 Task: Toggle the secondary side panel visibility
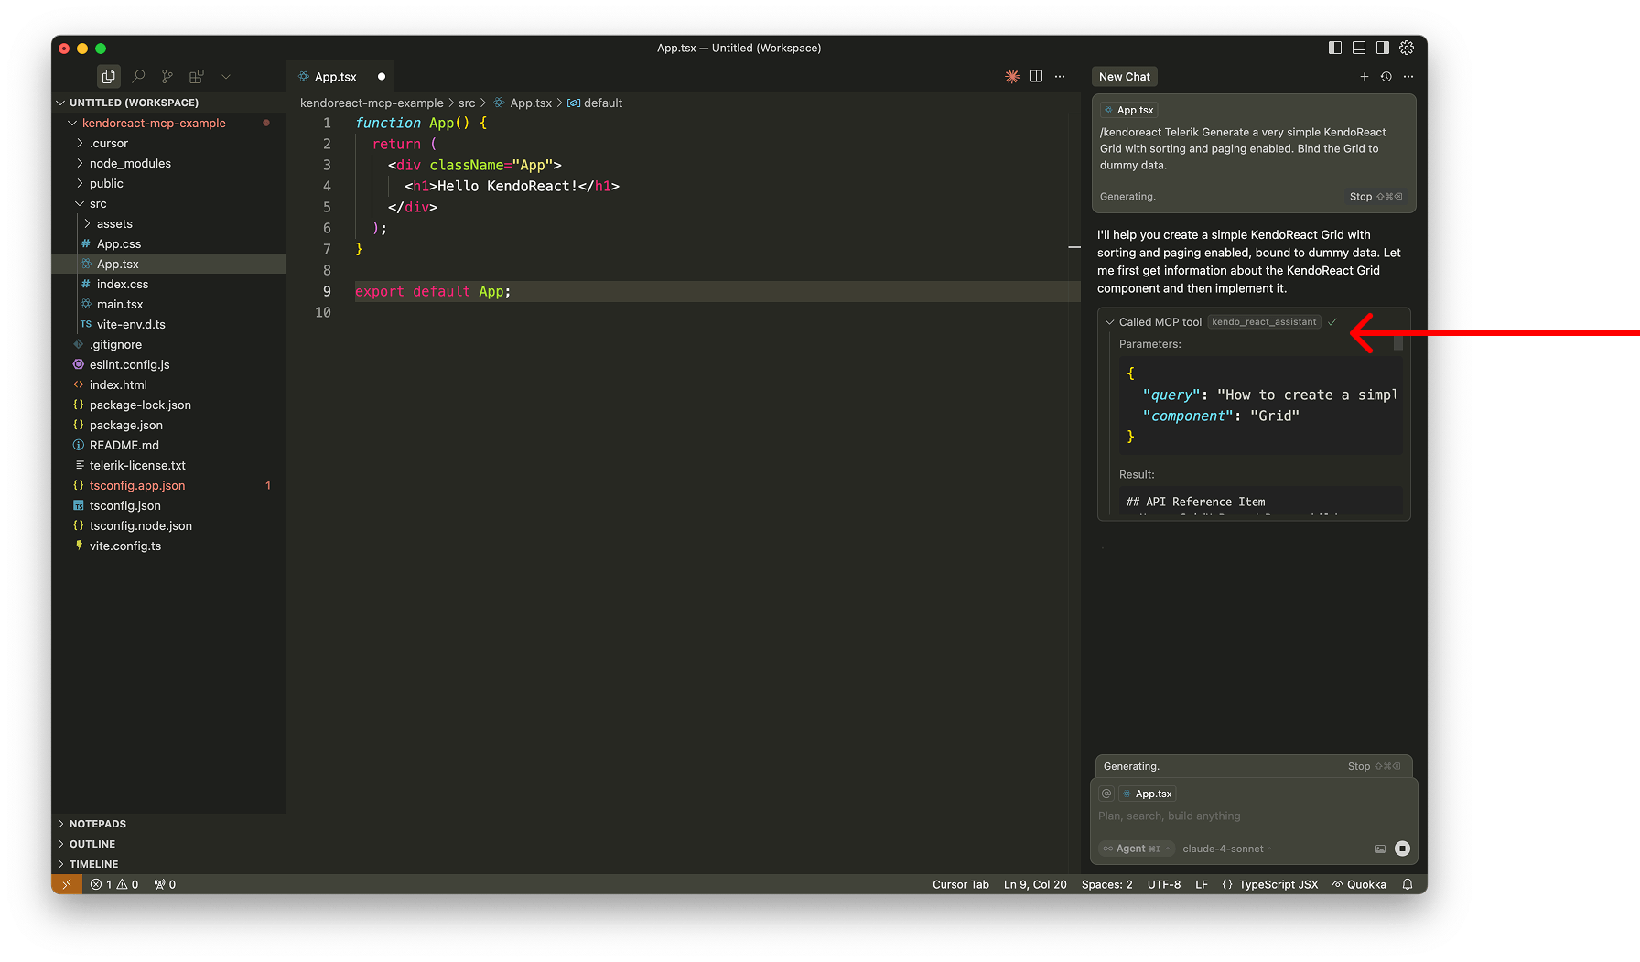pyautogui.click(x=1382, y=48)
